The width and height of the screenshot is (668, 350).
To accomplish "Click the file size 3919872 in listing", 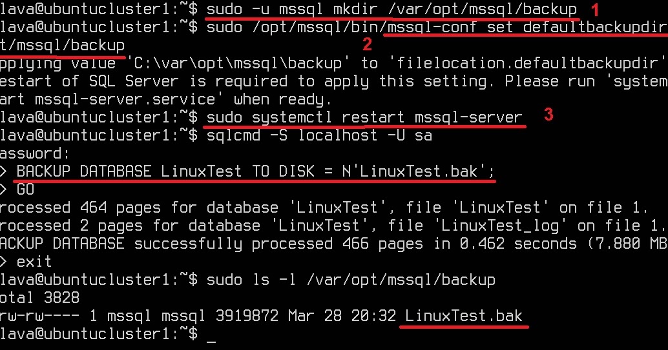I will (247, 316).
